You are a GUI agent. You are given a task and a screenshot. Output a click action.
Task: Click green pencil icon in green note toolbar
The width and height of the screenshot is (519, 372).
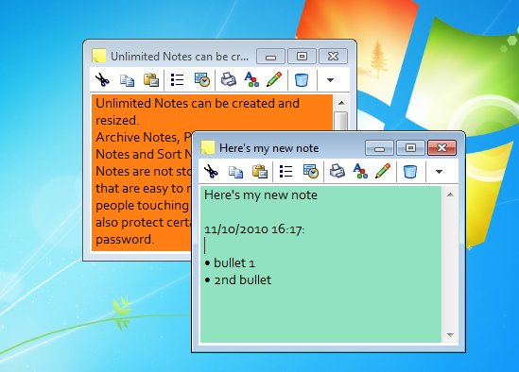tap(383, 171)
